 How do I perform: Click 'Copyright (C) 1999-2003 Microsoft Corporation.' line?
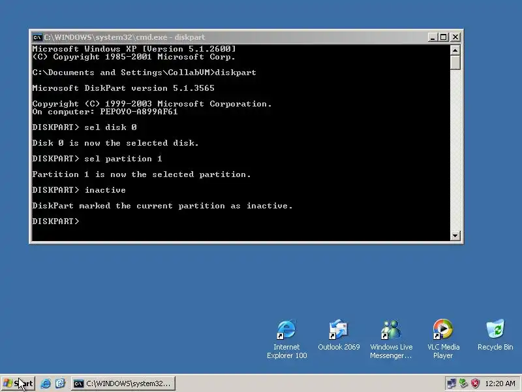pyautogui.click(x=152, y=104)
